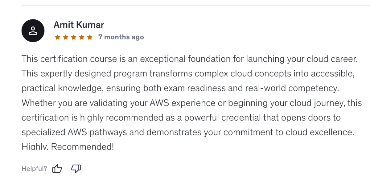Select the second orange rating star
Viewport: 370px width, 193px height.
(x=66, y=37)
